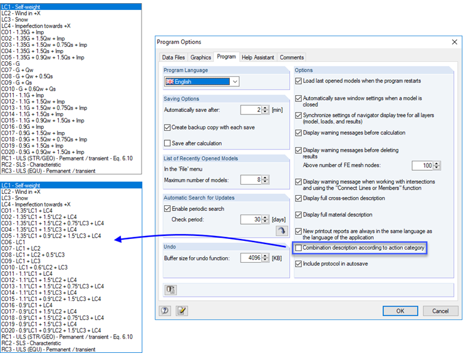Viewport: 476px width, 356px height.
Task: Click the check period days spinner
Action: click(x=266, y=219)
